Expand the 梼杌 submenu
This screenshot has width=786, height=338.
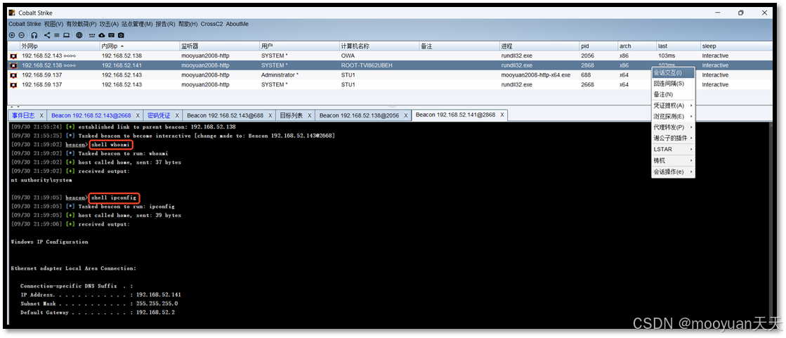[673, 160]
